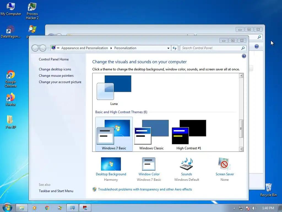Screen dimensions: 282x212
Task: Open Windows Explorer from taskbar
Action: (22, 208)
